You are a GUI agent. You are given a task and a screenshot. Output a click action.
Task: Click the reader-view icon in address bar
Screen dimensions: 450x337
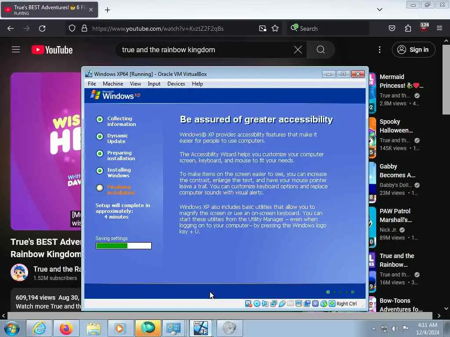point(263,29)
